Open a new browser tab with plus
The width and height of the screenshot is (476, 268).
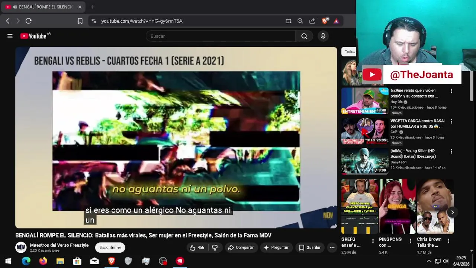point(93,7)
